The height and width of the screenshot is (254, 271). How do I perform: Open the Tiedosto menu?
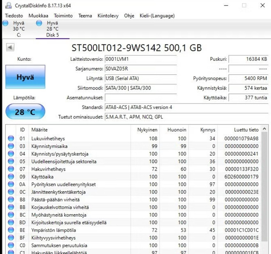(x=14, y=16)
